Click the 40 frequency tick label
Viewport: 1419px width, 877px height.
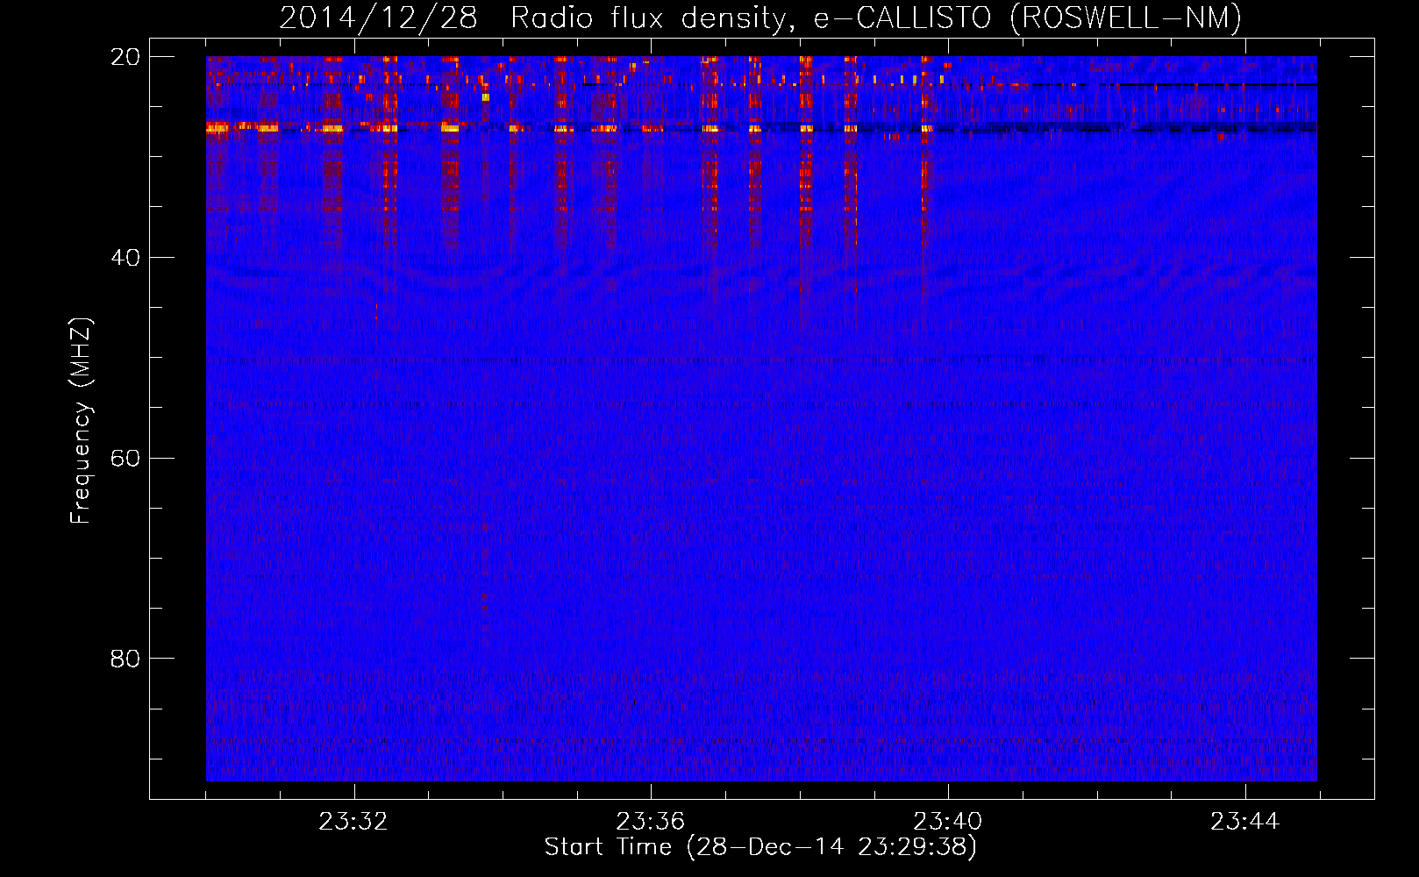125,258
